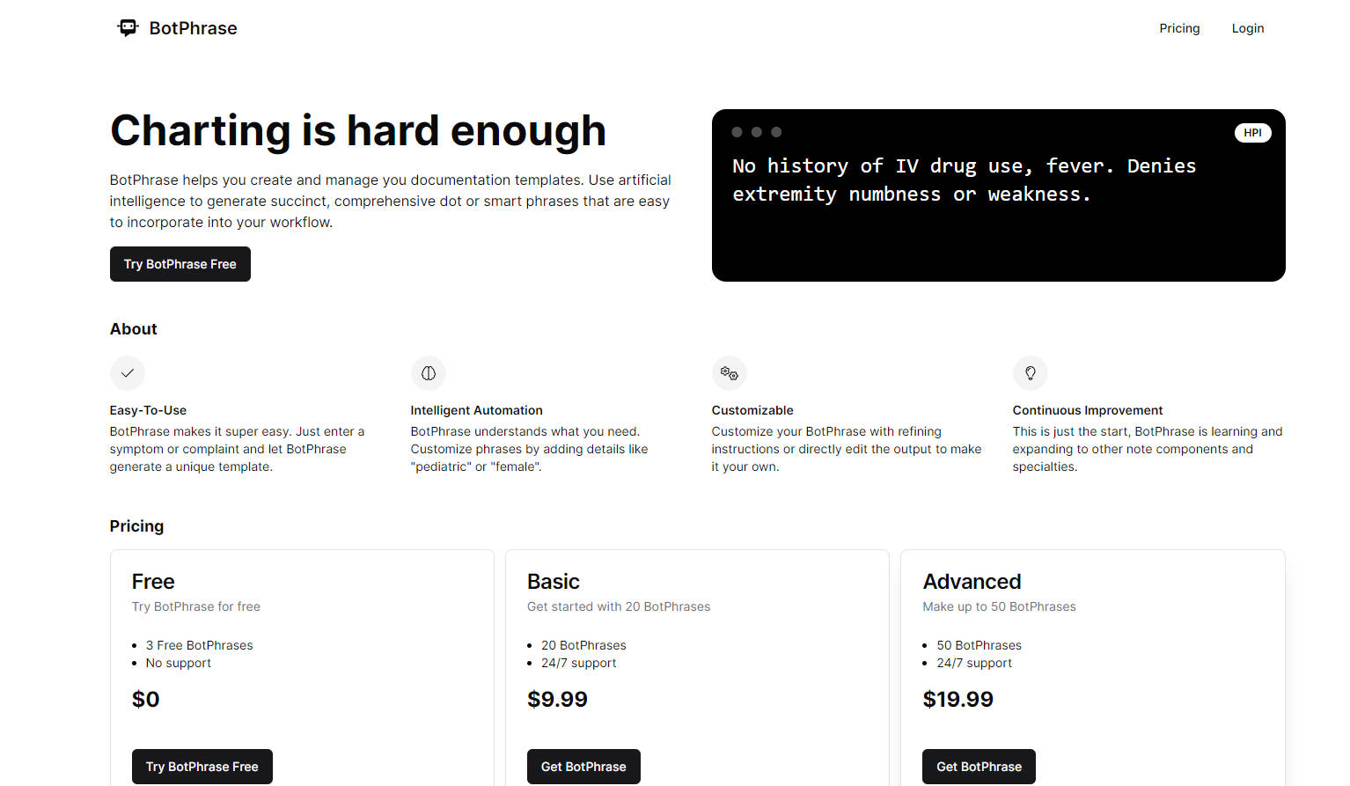Click the BotPhrase chat logo icon

(x=128, y=27)
